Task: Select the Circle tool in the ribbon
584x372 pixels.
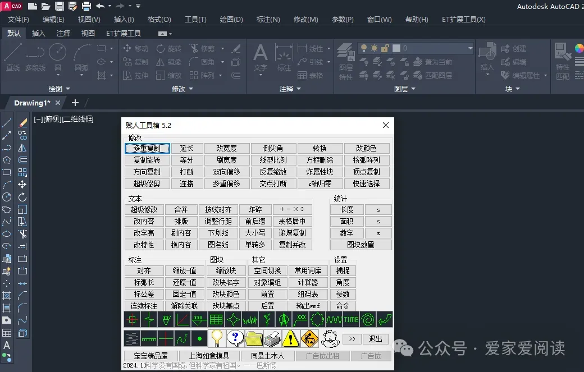Action: [58, 57]
